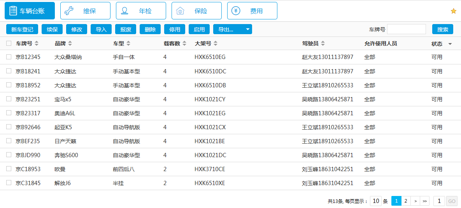461x208 pixels.
Task: Click the gold favorite star icon
Action: pos(453,11)
